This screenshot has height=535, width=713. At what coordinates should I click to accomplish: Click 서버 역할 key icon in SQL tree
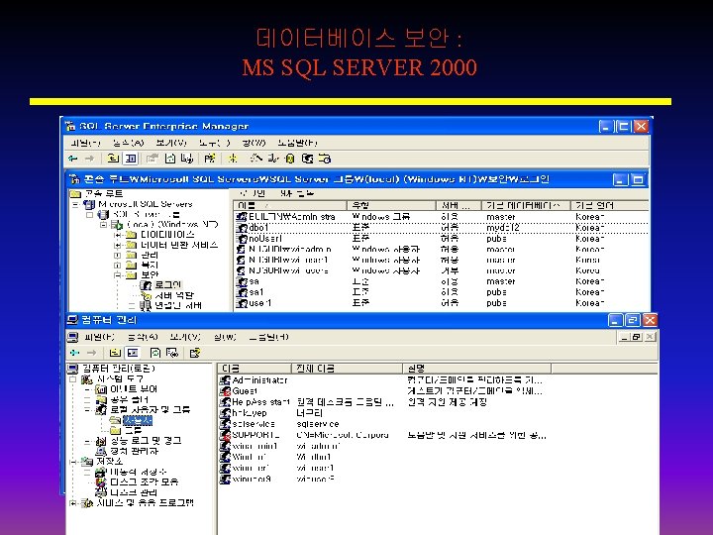pos(146,295)
